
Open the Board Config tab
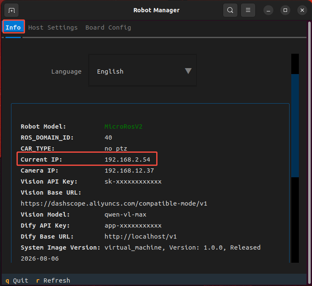click(x=108, y=27)
